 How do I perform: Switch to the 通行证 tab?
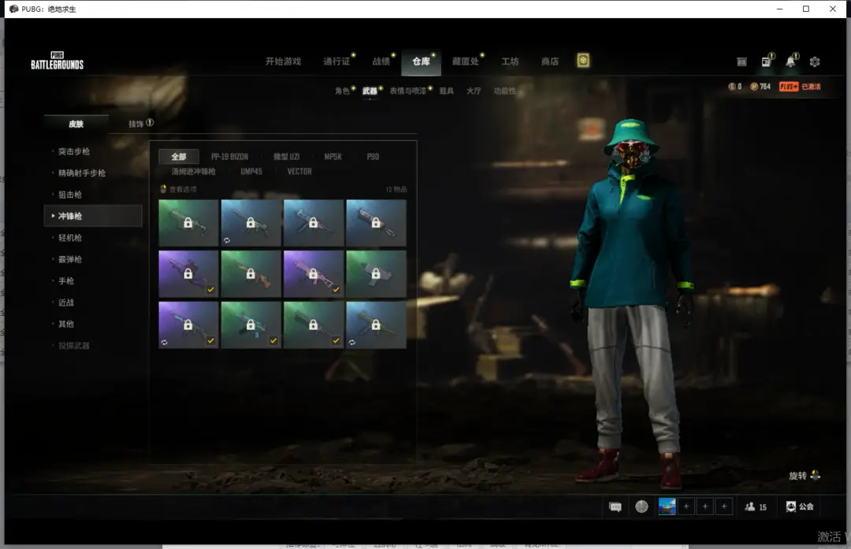336,61
